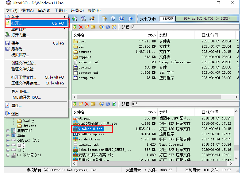Click the info icon in the top toolbar
The image size is (242, 176).
pos(113,19)
